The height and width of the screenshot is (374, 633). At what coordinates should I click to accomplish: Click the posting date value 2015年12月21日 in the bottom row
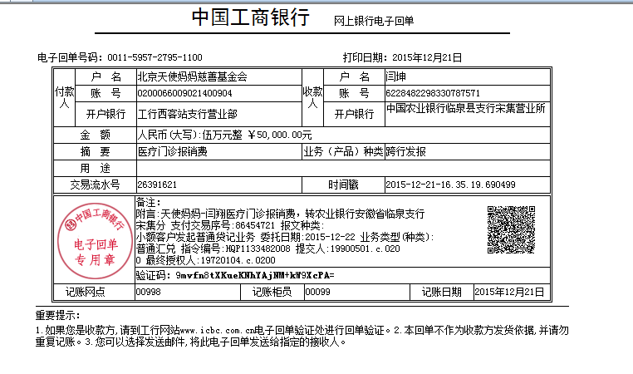(509, 292)
